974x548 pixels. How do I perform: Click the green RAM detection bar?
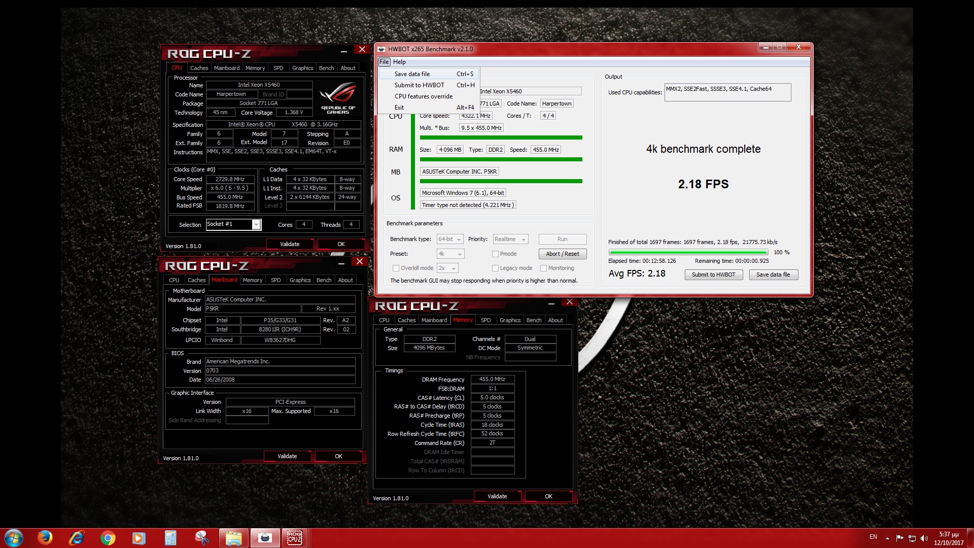pos(501,159)
